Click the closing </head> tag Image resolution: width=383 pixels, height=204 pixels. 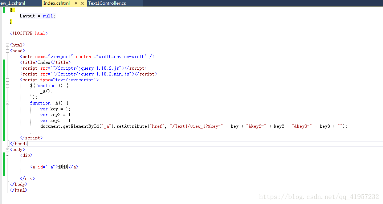coord(19,144)
